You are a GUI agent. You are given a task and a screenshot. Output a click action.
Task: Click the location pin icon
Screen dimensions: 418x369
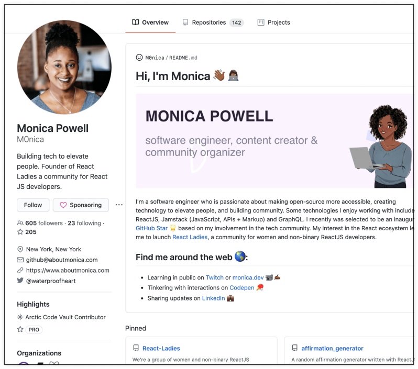[x=20, y=249]
